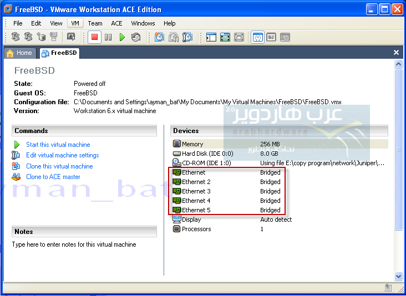The width and height of the screenshot is (406, 296).
Task: Open the Snapshot Manager wrench-clock icon
Action: pos(187,37)
